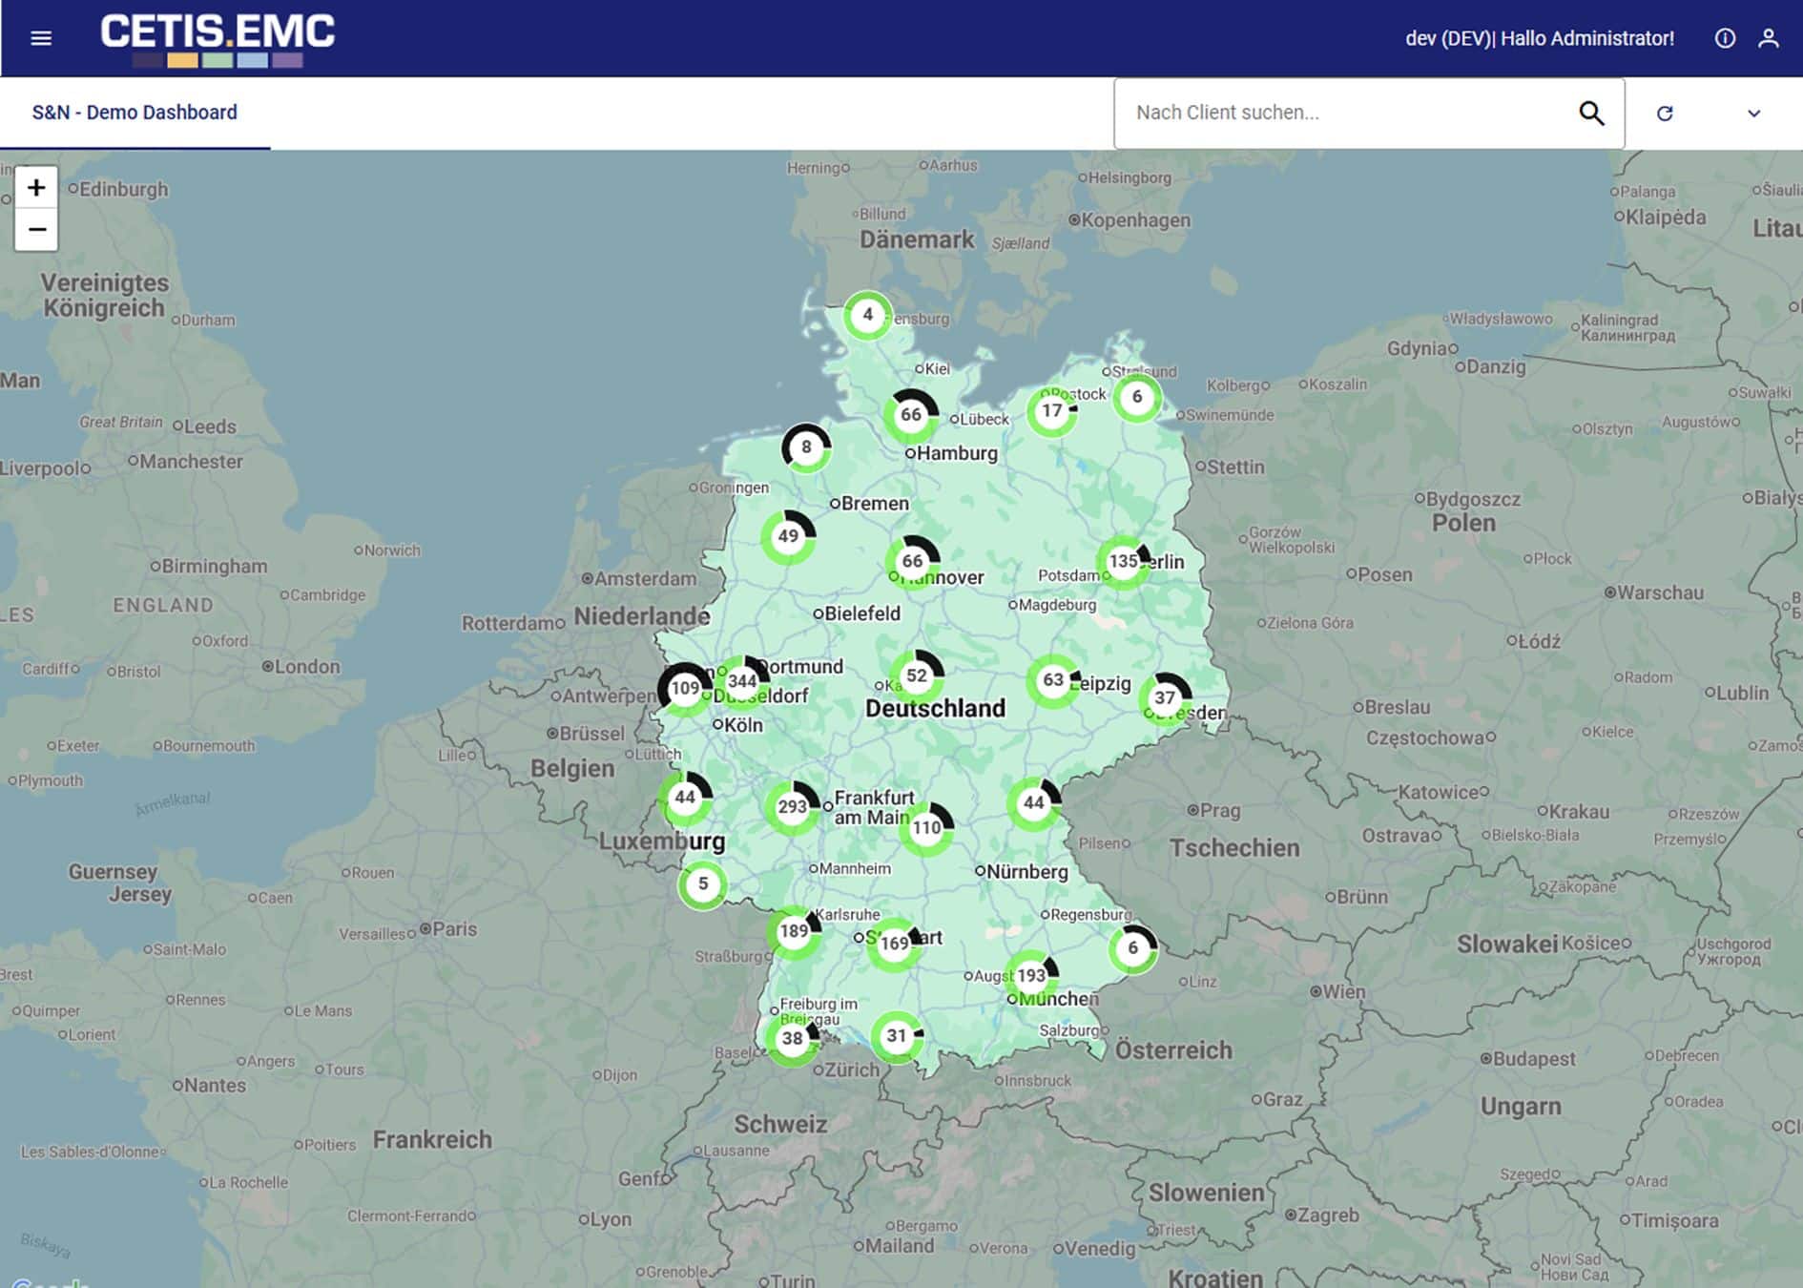Screen dimensions: 1803x1288
Task: Click the 4 cluster near Flensburg
Action: click(x=867, y=315)
